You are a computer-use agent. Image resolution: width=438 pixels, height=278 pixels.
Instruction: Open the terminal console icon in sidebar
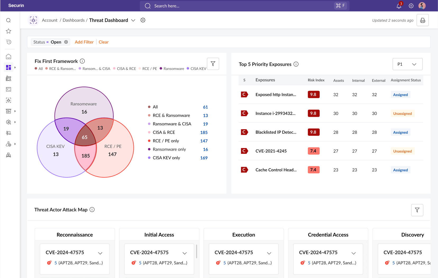tap(8, 89)
